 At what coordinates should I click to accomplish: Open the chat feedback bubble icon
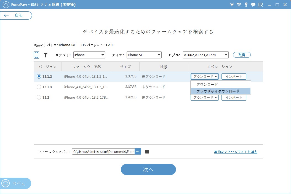253,5
